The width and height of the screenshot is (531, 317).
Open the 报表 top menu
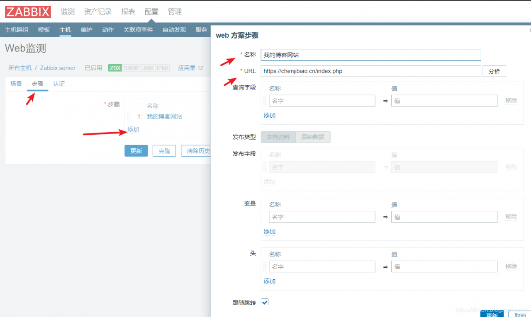tap(128, 12)
